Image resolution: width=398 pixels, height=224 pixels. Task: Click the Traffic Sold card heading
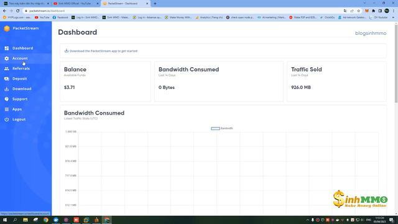pos(307,69)
